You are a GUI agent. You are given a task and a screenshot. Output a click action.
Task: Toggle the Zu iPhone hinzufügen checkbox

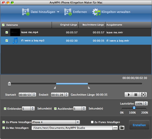(4, 122)
